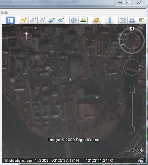View the location in Google Maps
This screenshot has height=165, width=148.
tap(141, 20)
